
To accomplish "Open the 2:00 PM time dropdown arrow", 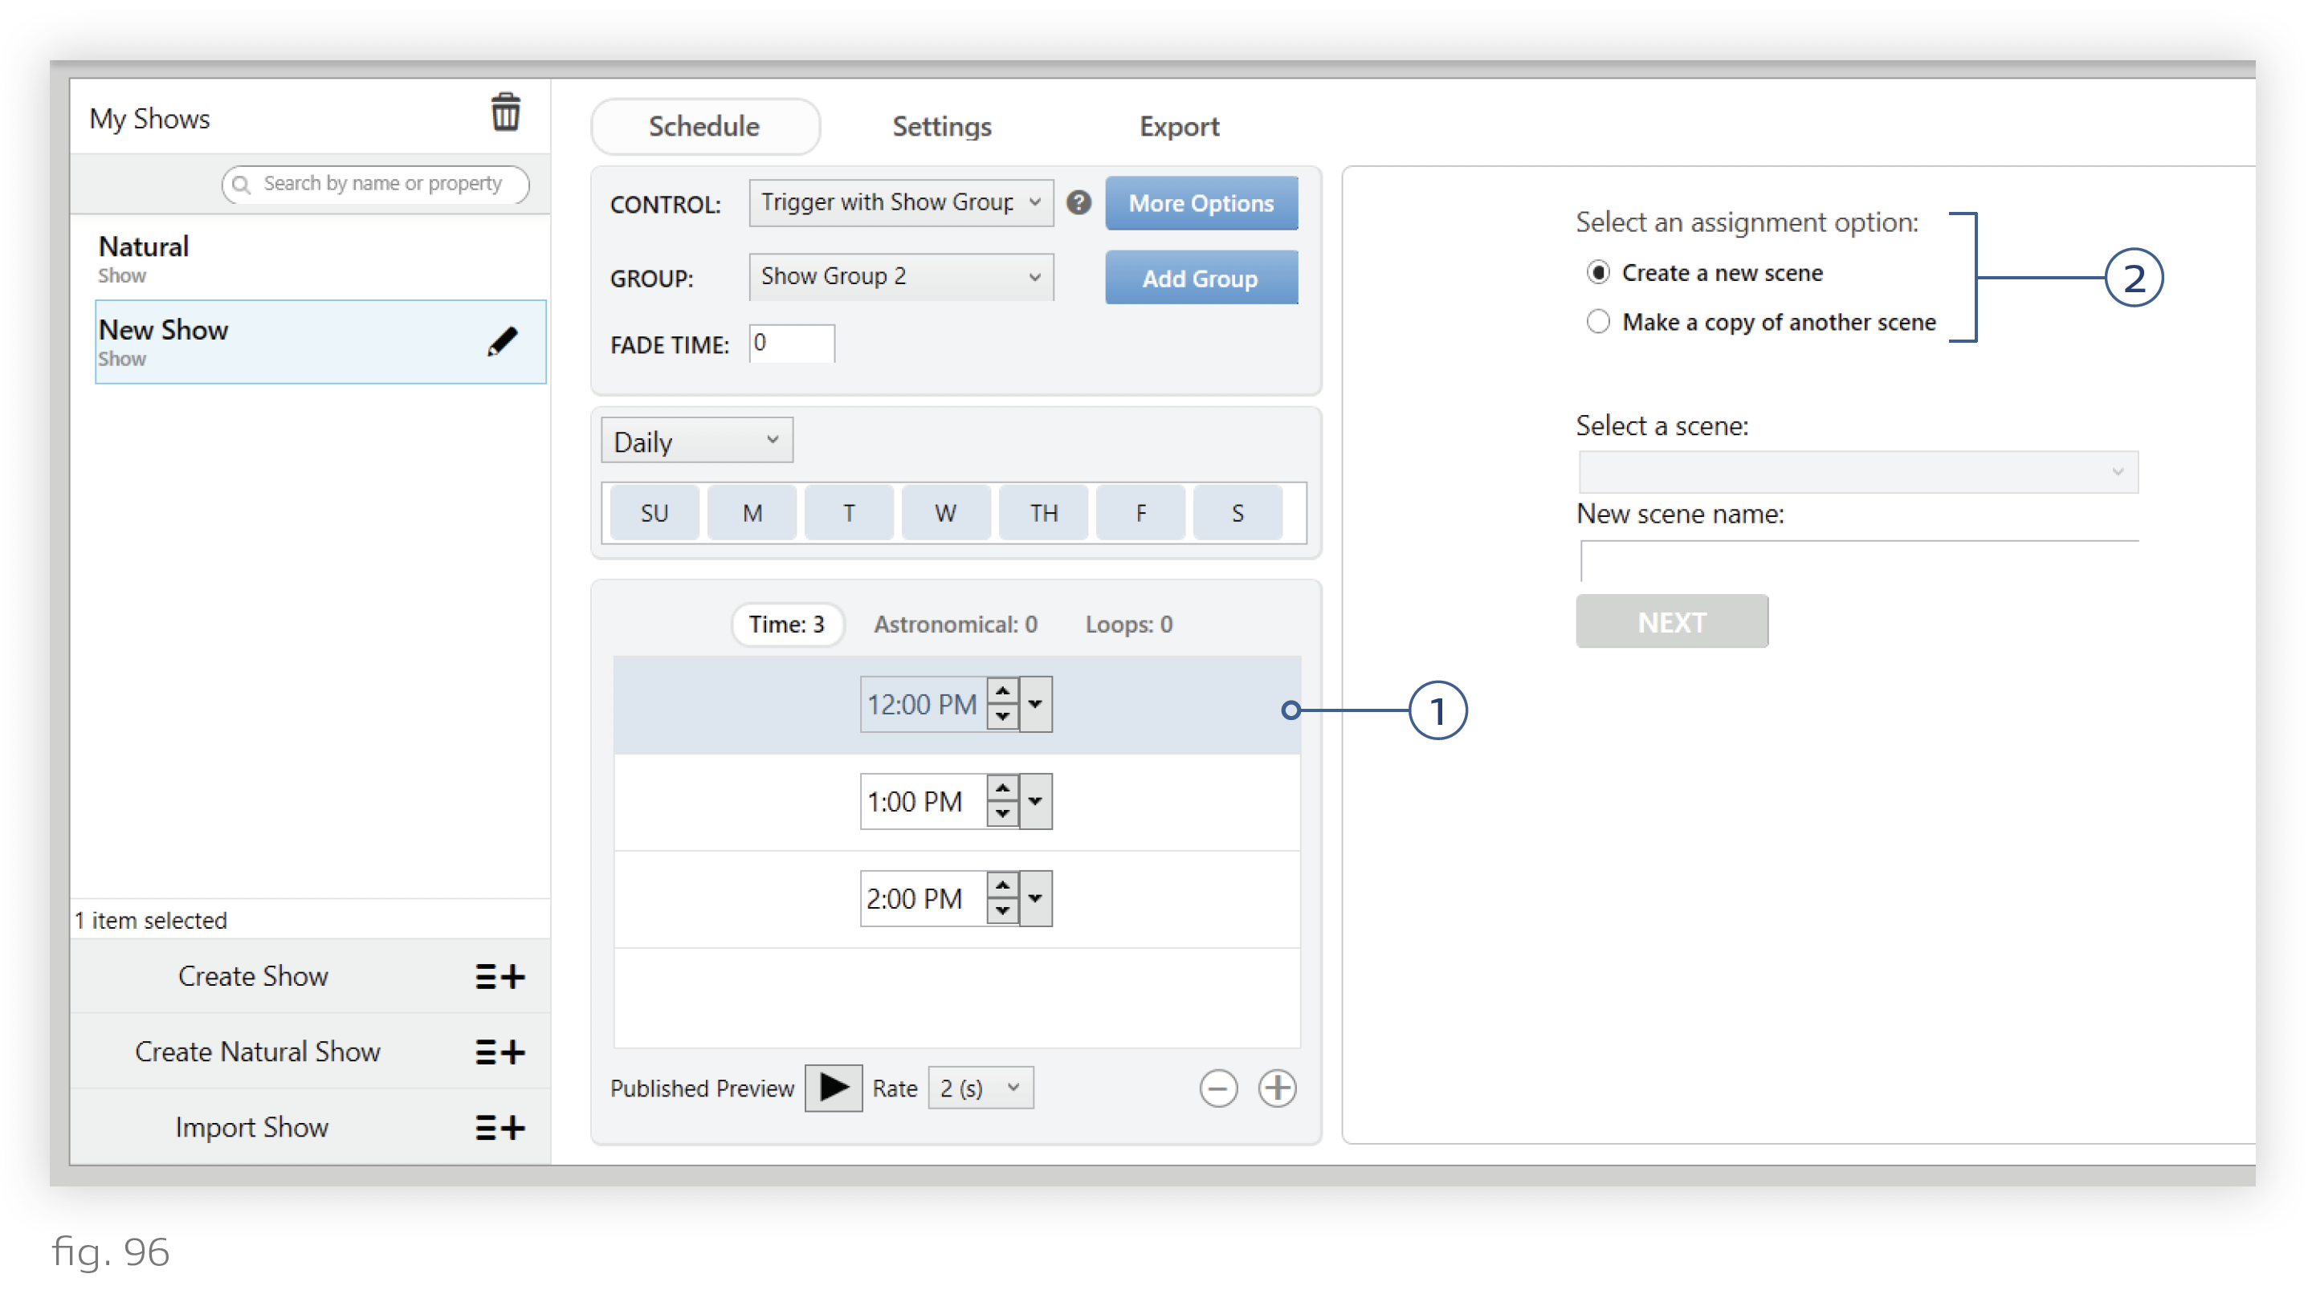I will tap(1036, 898).
